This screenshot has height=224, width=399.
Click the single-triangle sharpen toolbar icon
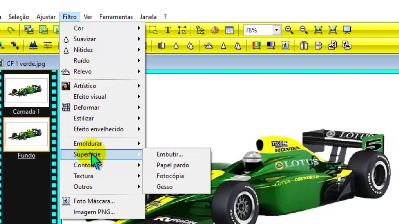(223, 46)
